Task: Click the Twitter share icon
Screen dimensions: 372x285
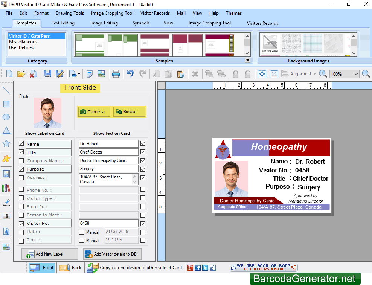Action: (x=205, y=268)
